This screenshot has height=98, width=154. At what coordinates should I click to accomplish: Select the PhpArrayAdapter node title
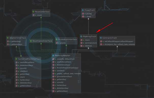click(62, 56)
